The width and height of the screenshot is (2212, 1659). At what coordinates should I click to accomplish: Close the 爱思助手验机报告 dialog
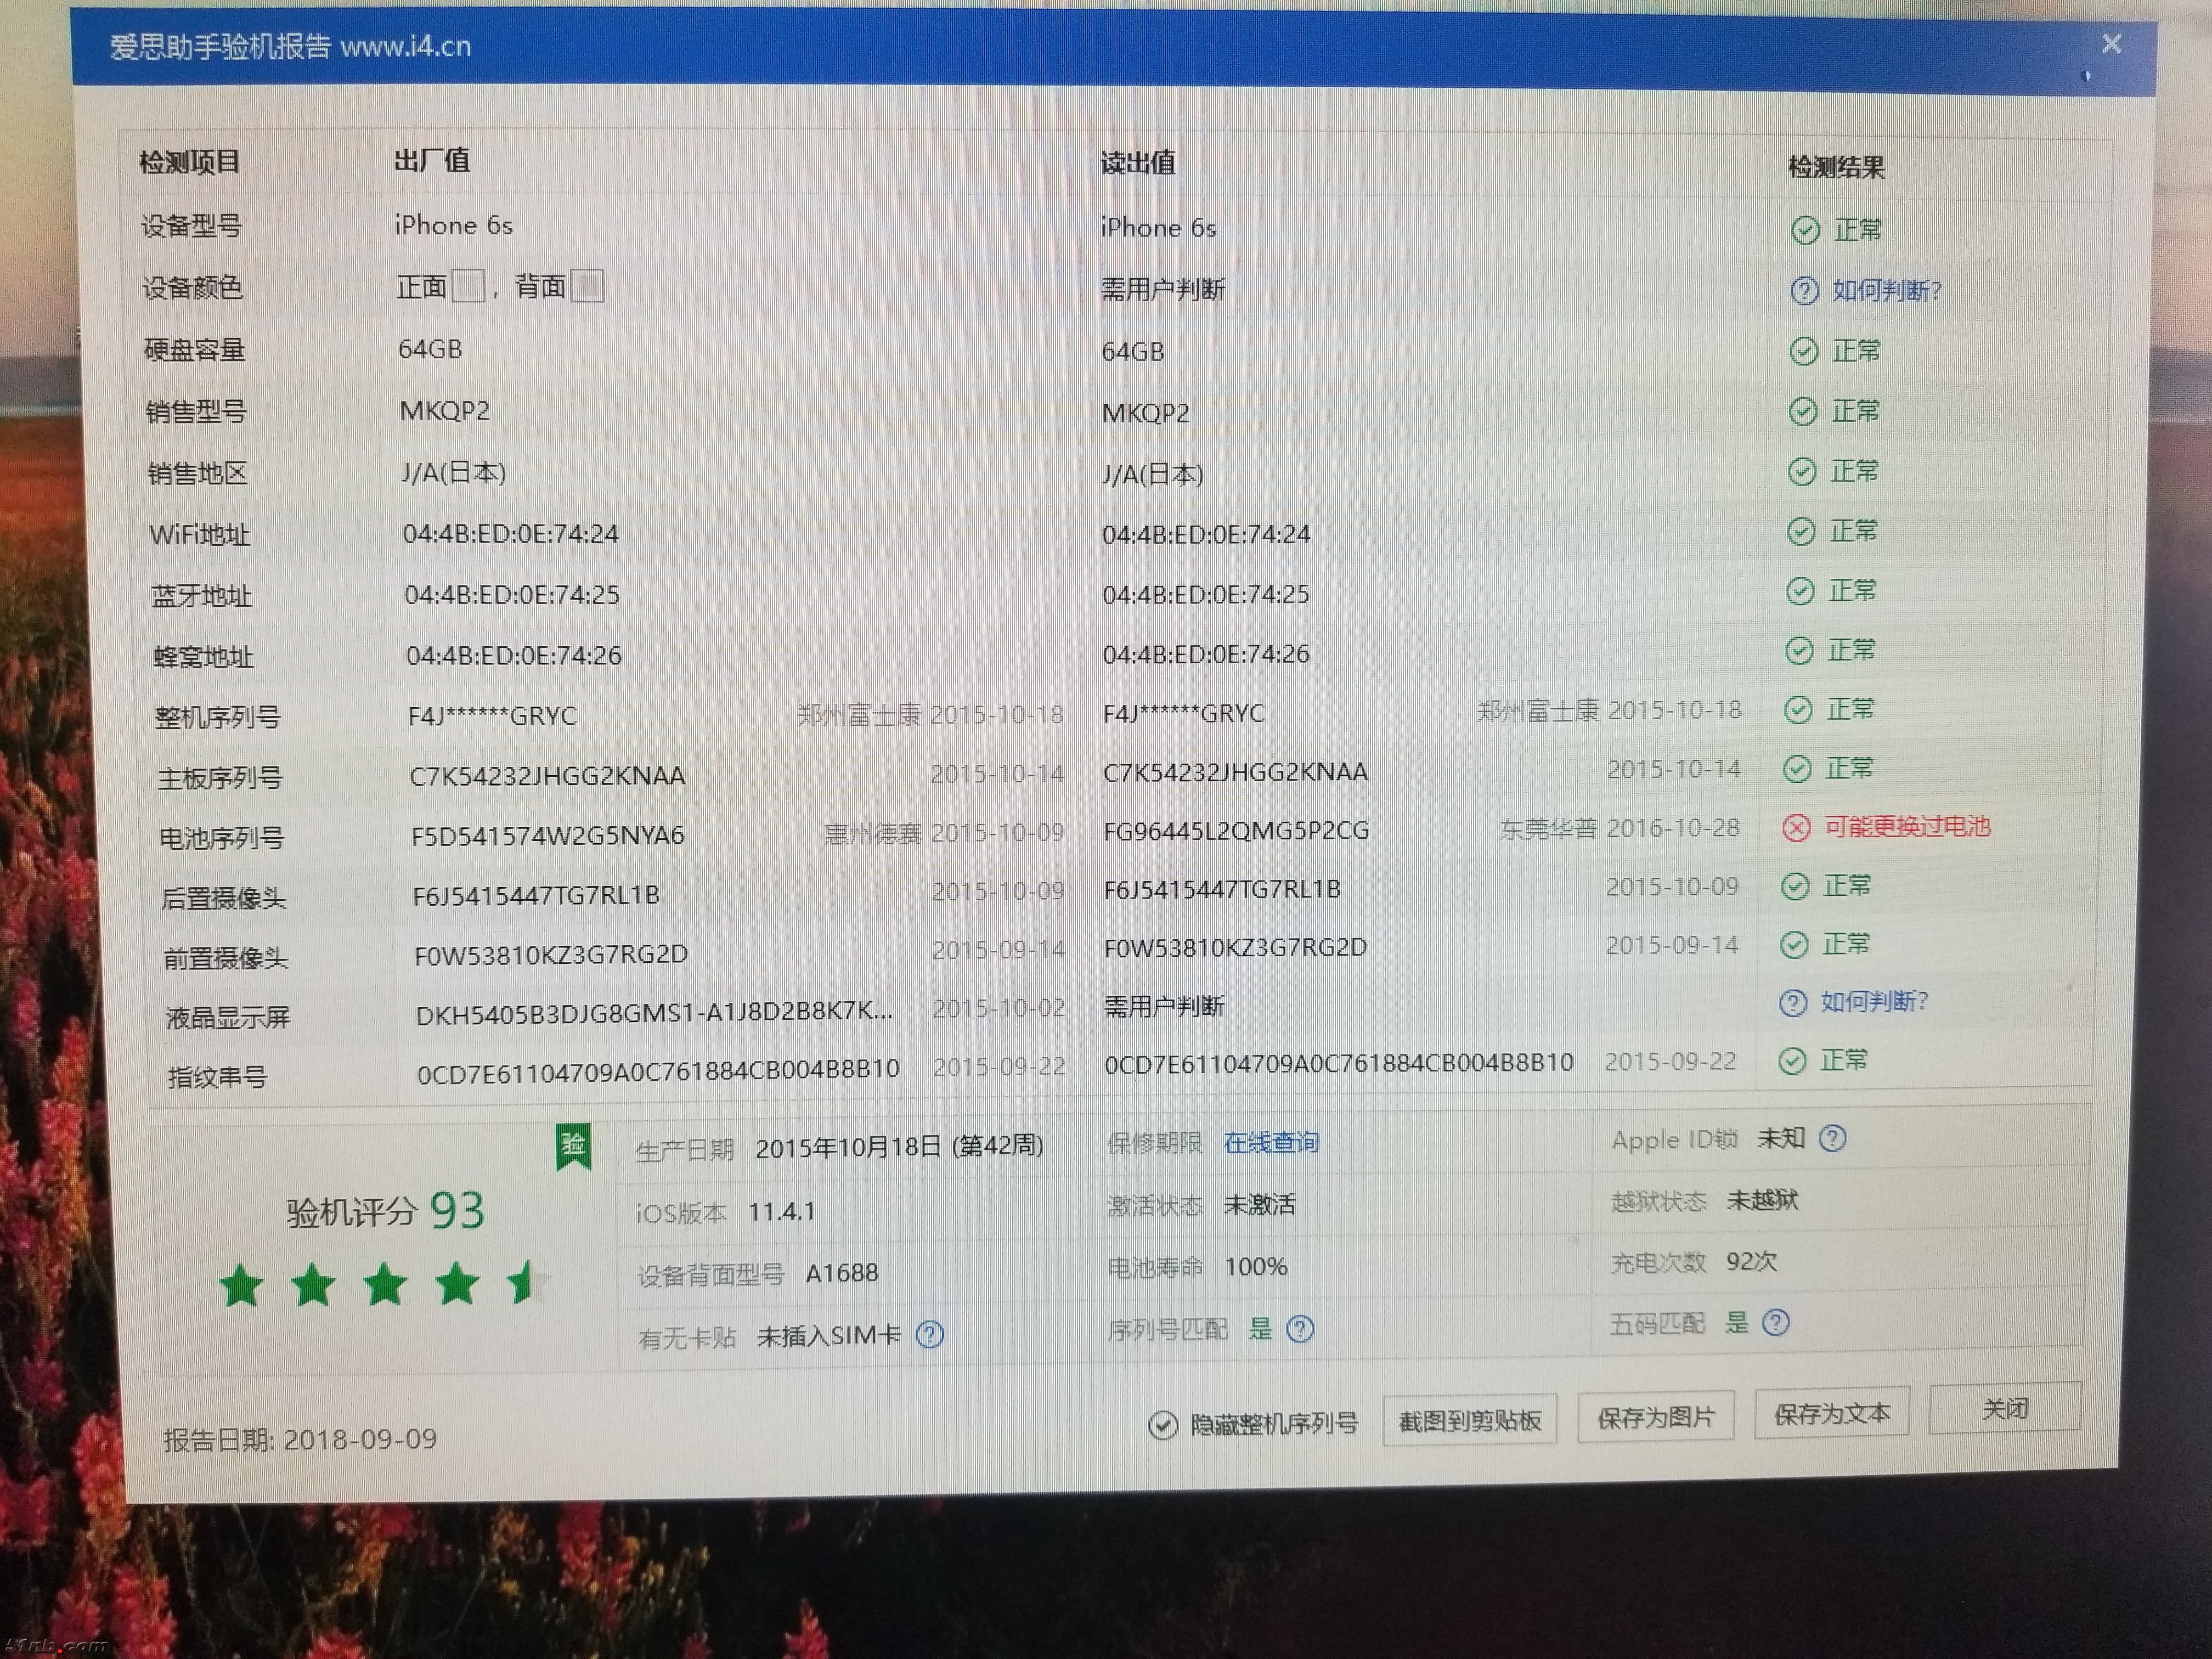(x=2111, y=44)
